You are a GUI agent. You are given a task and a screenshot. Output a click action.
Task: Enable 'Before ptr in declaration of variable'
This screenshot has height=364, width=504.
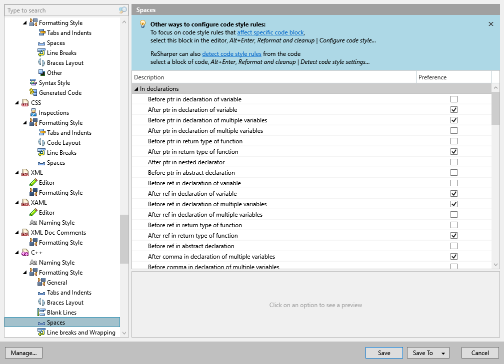click(454, 99)
